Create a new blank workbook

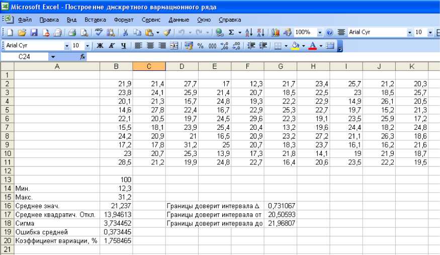point(10,33)
